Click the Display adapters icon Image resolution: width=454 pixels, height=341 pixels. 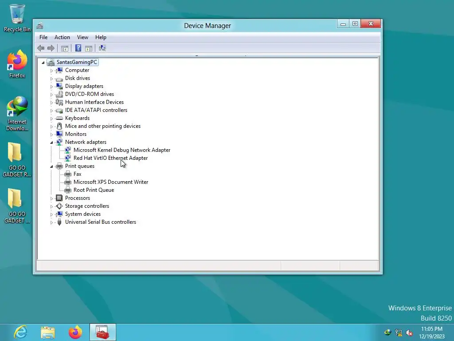click(x=59, y=86)
